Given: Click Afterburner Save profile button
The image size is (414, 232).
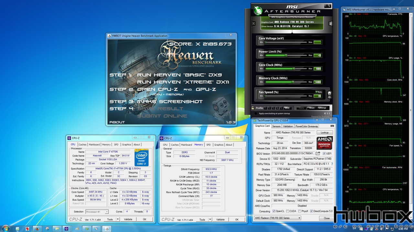Looking at the screenshot, I should pos(288,108).
